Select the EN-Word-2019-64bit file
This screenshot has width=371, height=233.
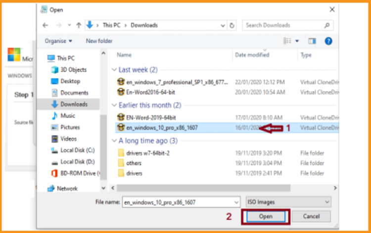[151, 118]
